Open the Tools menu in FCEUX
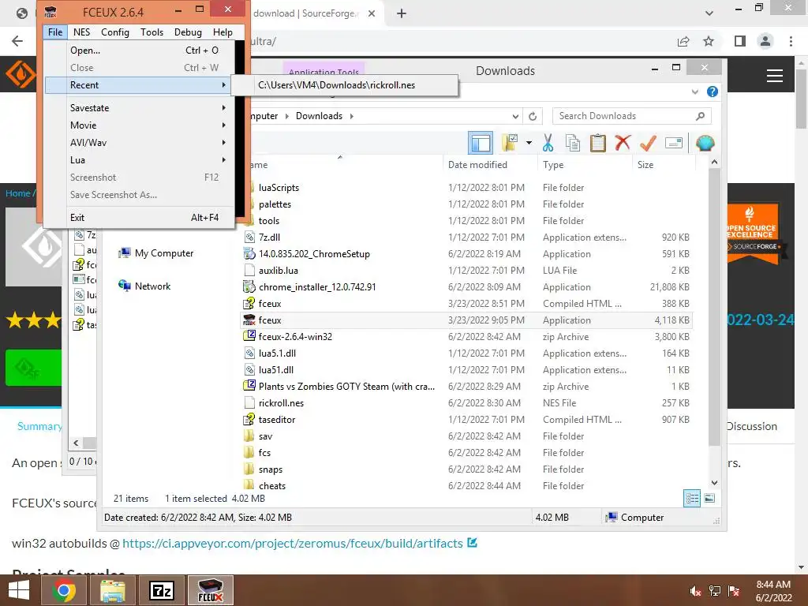Viewport: 808px width, 606px height. pos(151,32)
